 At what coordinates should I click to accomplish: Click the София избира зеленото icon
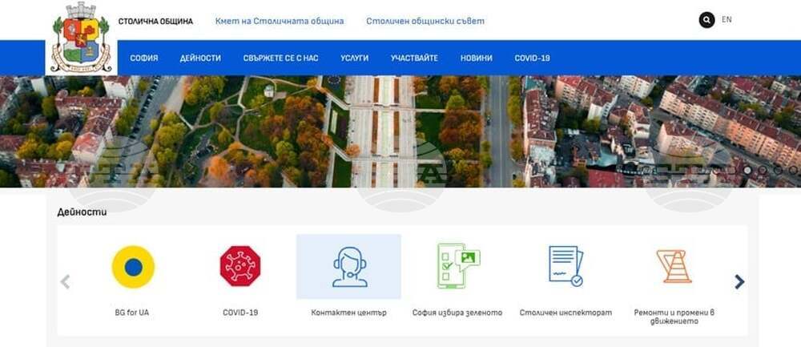tap(457, 267)
